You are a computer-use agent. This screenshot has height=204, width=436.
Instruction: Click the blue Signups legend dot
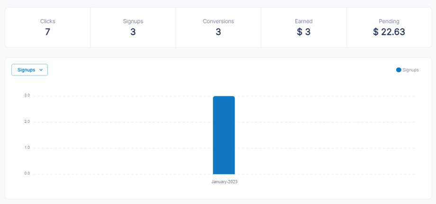pyautogui.click(x=399, y=70)
